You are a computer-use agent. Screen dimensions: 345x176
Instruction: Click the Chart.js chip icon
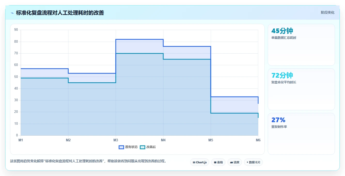point(194,163)
